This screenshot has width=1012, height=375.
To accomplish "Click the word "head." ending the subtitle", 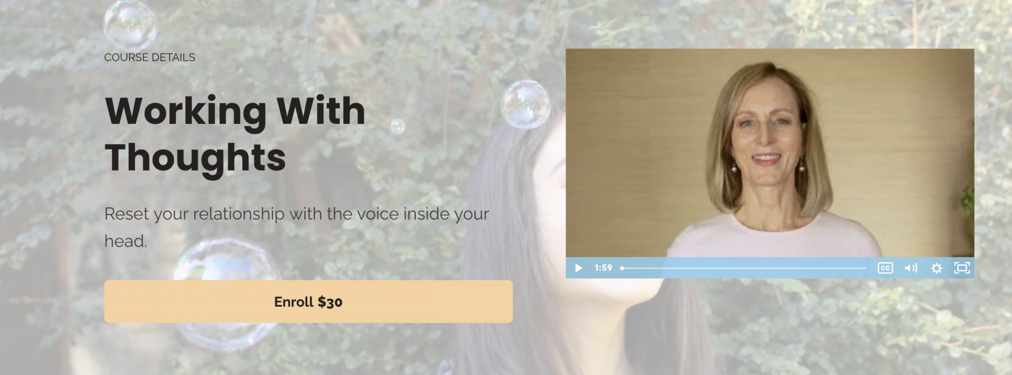I will [126, 241].
